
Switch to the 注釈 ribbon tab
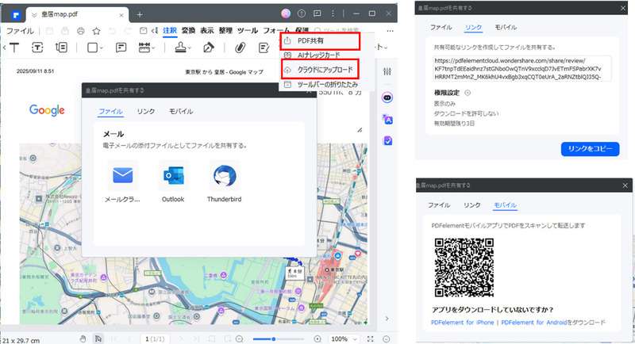click(x=170, y=31)
